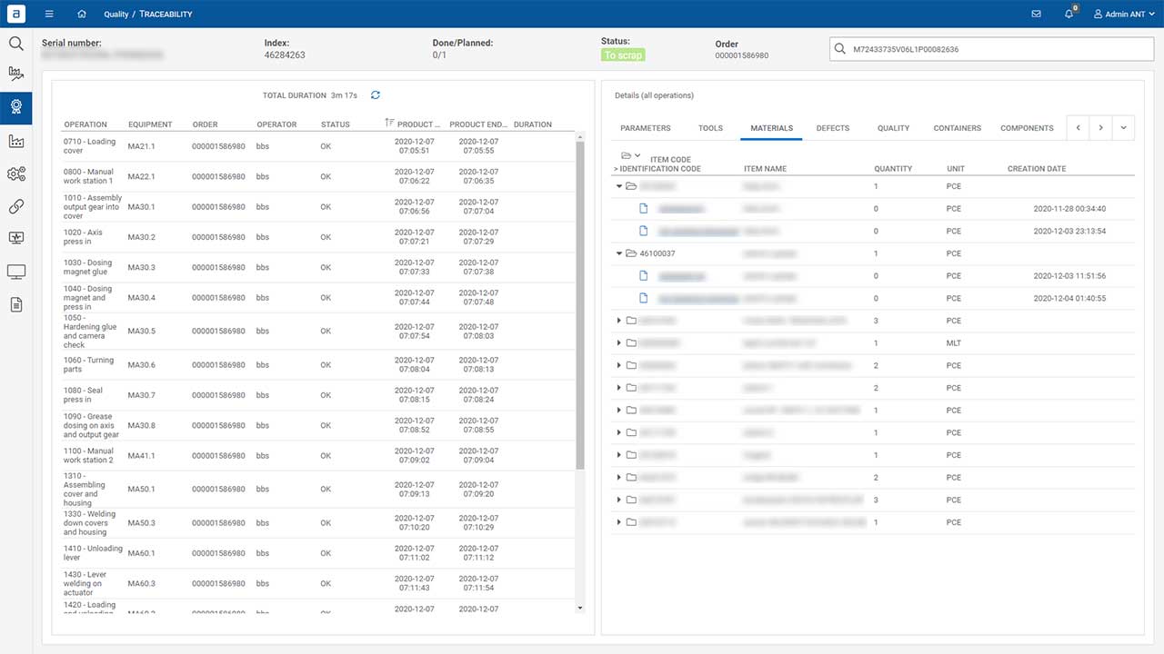Switch to the Defects tab
Viewport: 1164px width, 654px height.
click(x=832, y=128)
